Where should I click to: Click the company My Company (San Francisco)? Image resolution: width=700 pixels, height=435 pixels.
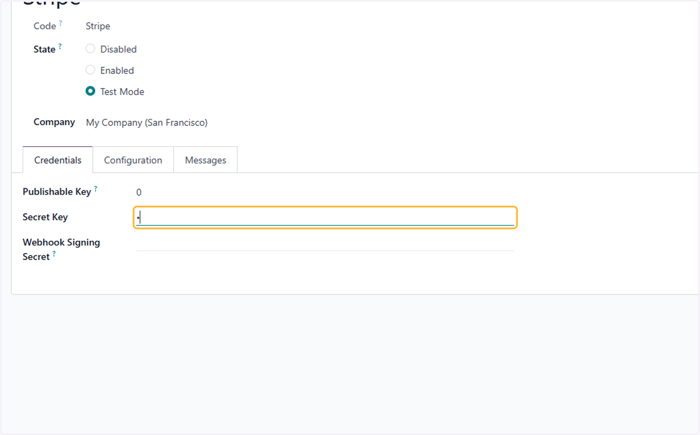click(146, 122)
